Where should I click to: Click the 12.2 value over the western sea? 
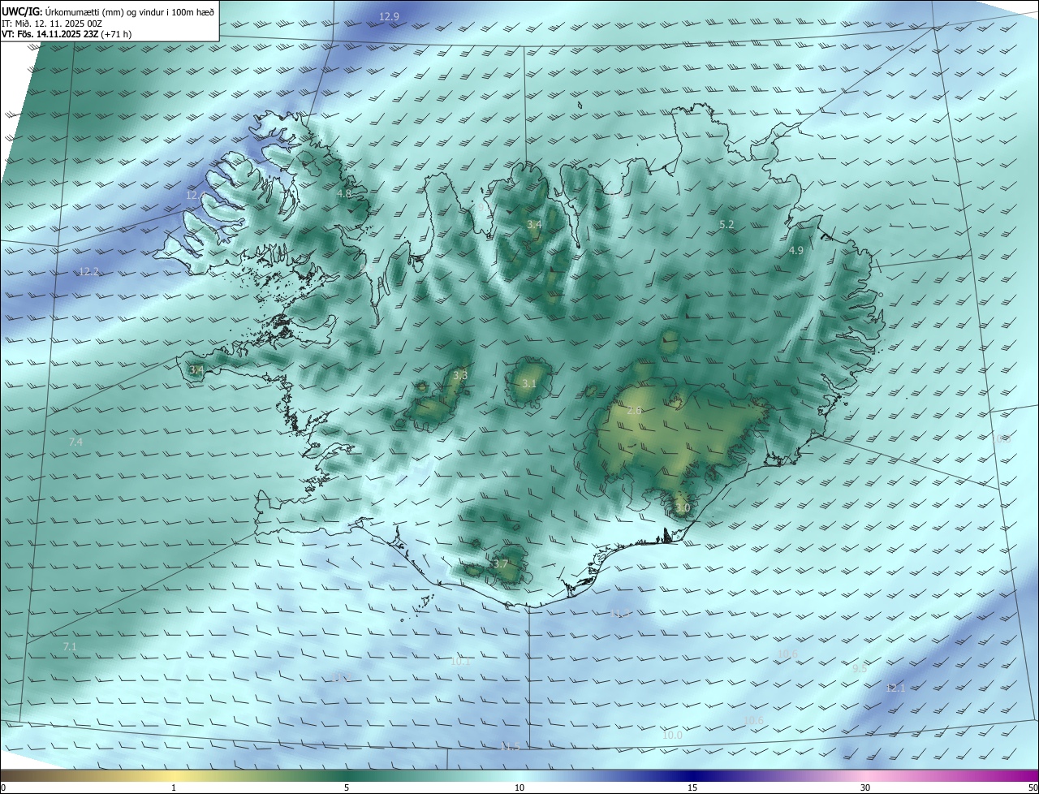(88, 271)
